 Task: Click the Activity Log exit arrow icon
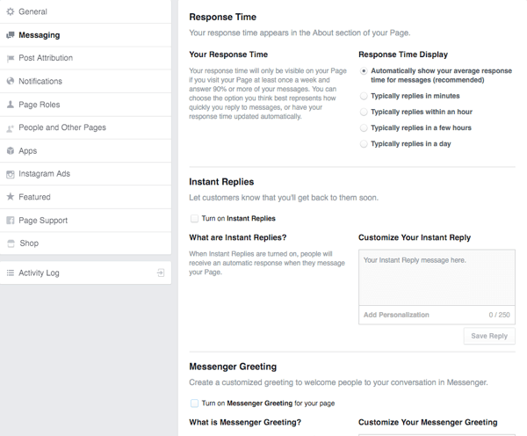pyautogui.click(x=161, y=272)
